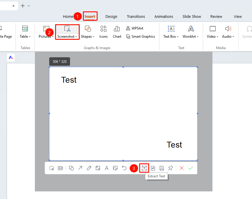Insert Icons from the ribbon
252x199 pixels.
coord(103,32)
